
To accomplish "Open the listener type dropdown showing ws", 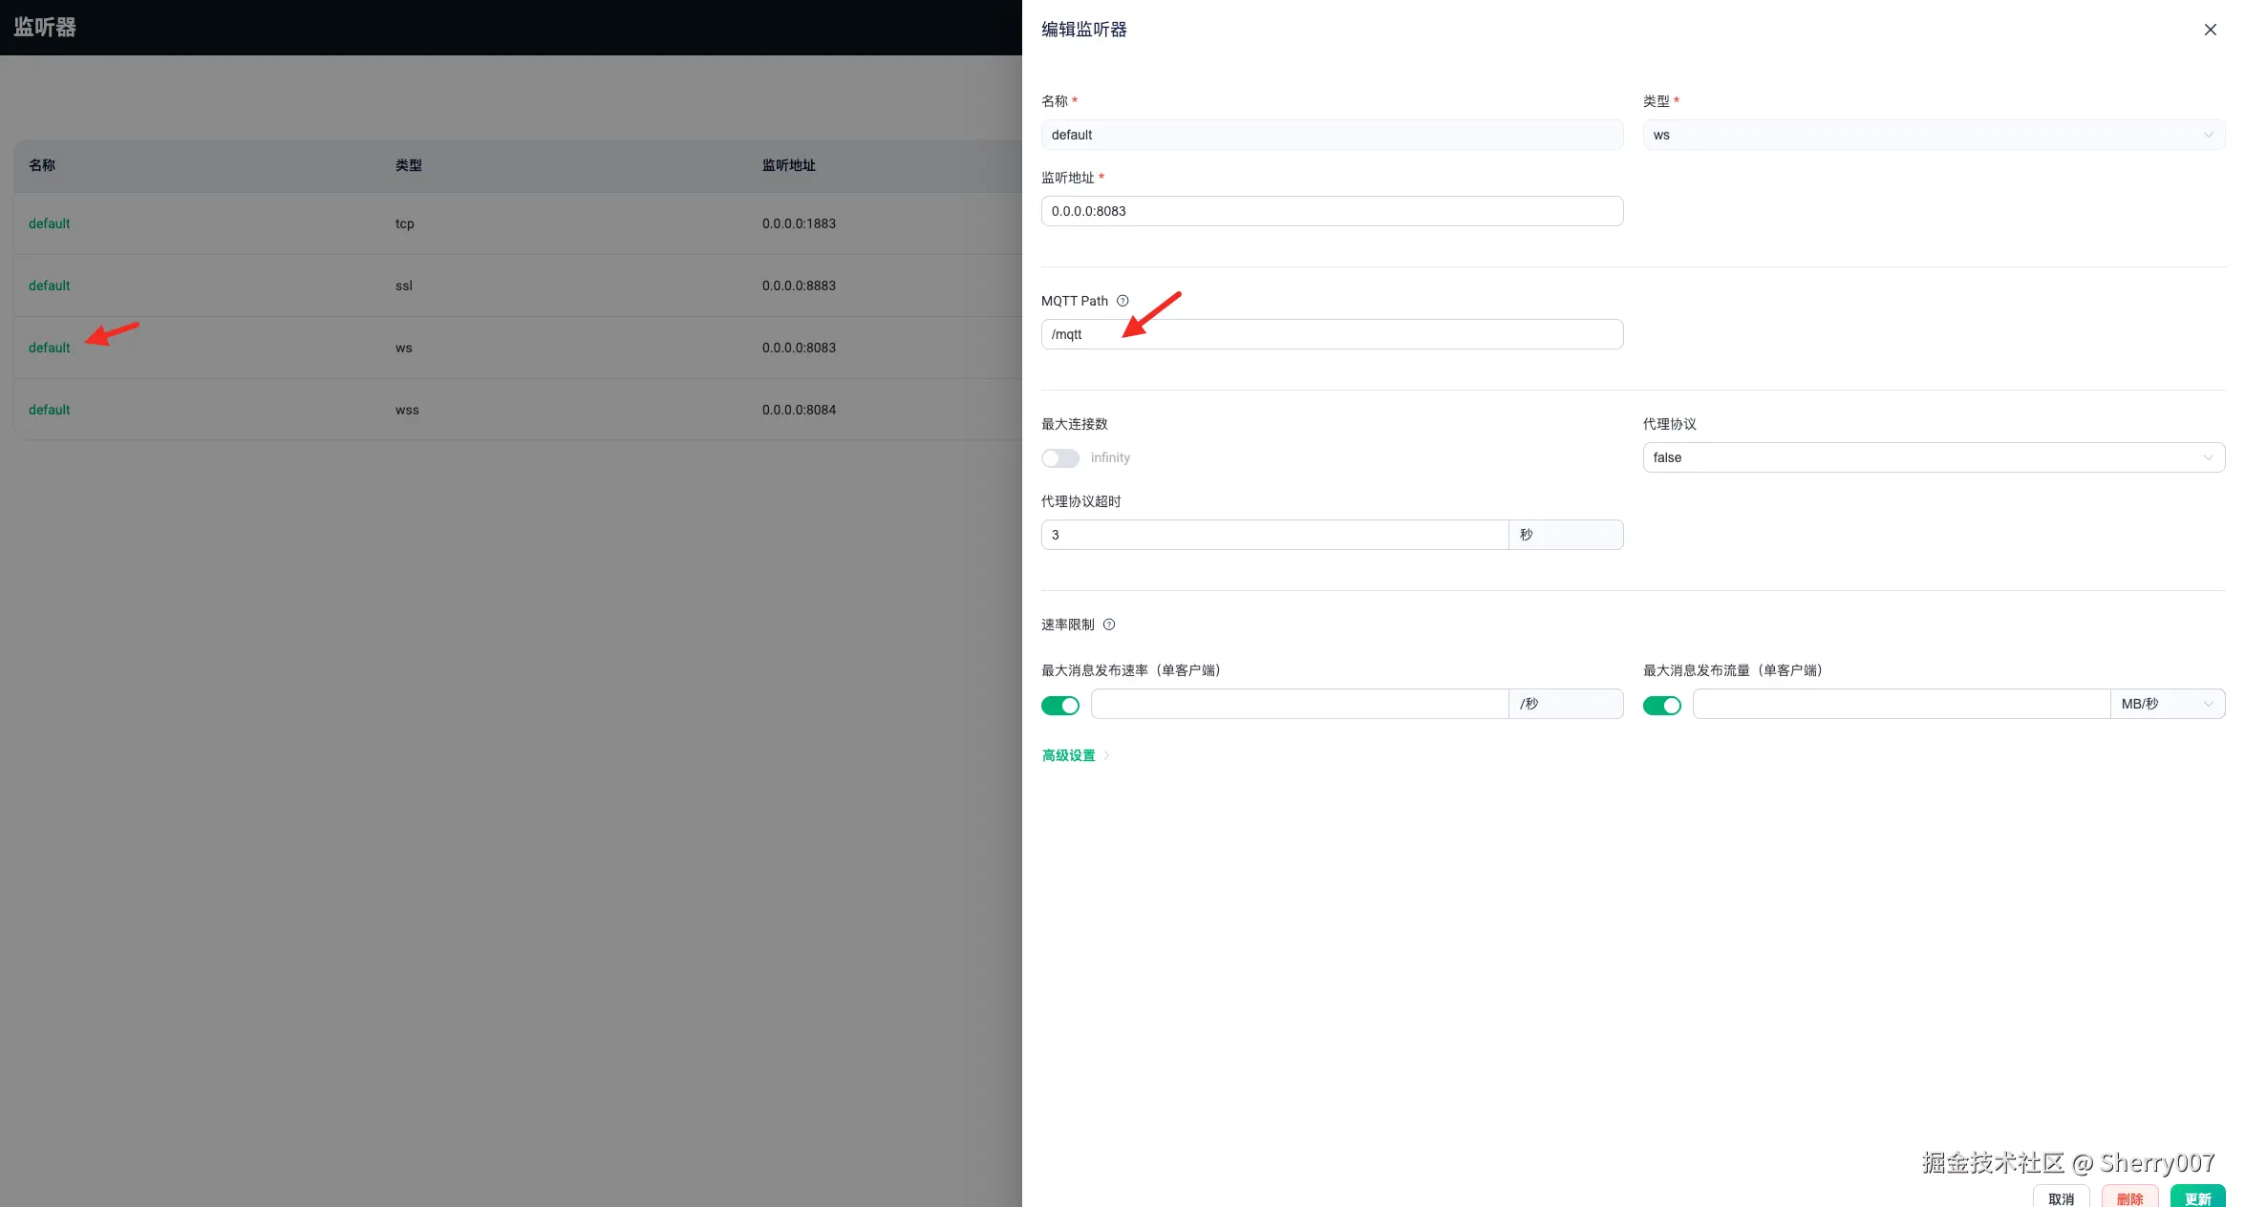I will coord(1933,135).
